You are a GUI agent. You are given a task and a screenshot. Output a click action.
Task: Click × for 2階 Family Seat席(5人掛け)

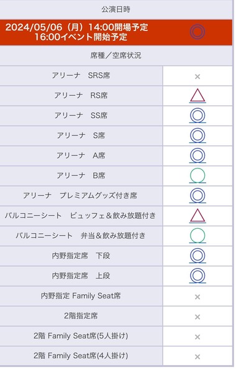point(197,337)
